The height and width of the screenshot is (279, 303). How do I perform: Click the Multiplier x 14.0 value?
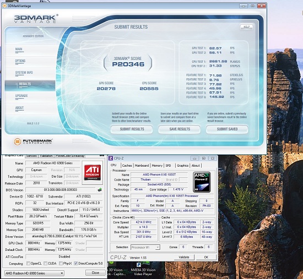coord(144,227)
